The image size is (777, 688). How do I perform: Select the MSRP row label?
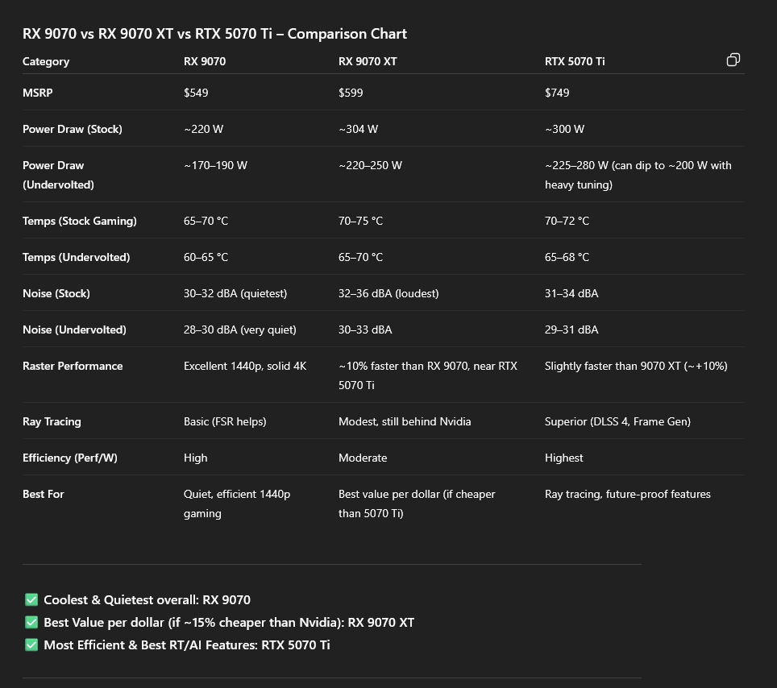pyautogui.click(x=38, y=93)
